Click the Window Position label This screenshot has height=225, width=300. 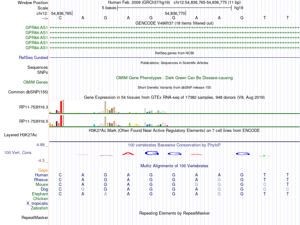pyautogui.click(x=33, y=3)
